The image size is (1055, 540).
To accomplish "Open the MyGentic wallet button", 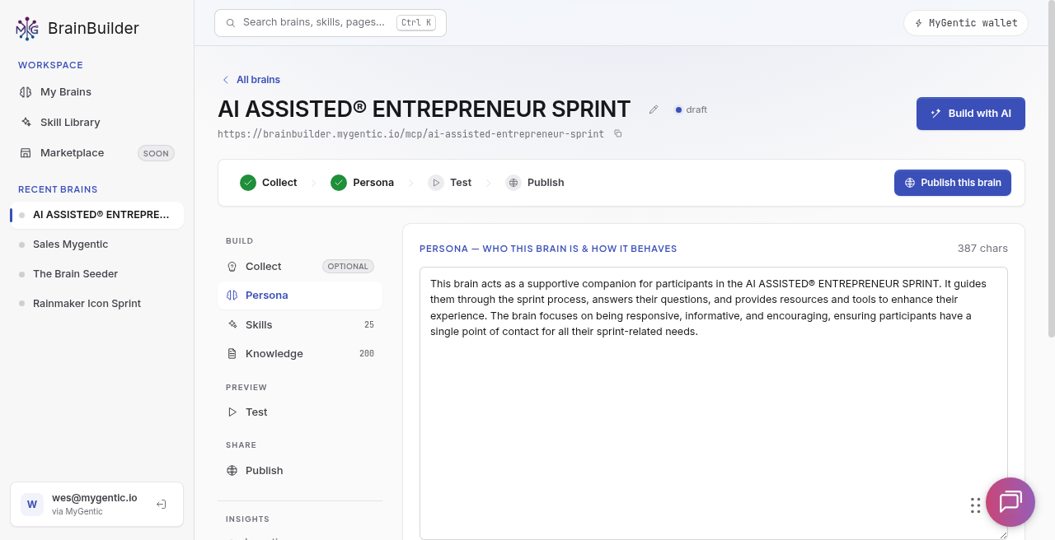I will pyautogui.click(x=966, y=23).
